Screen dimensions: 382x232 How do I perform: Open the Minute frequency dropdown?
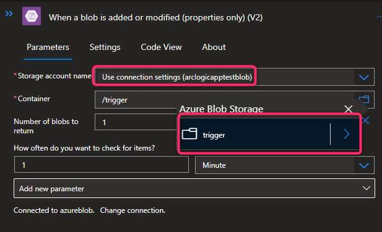click(x=285, y=165)
